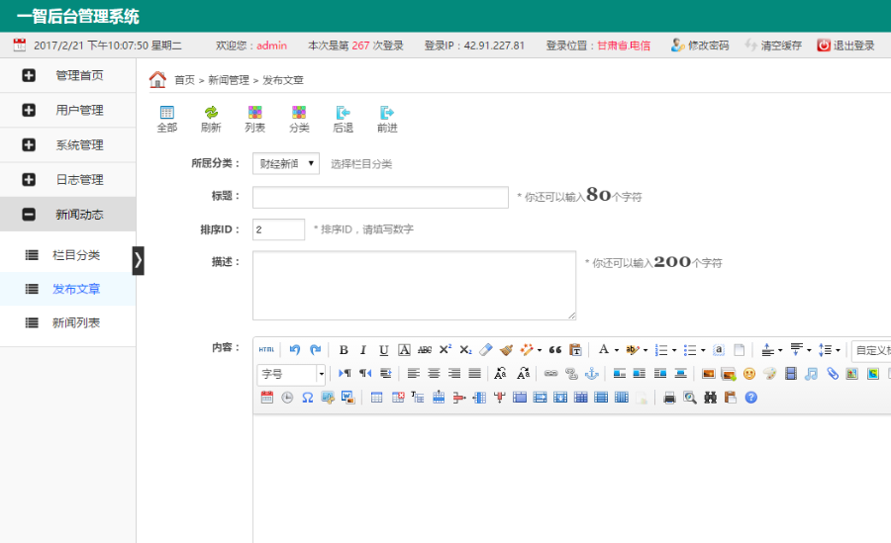This screenshot has height=543, width=891.
Task: Expand the 管理首页 menu section
Action: [x=68, y=75]
